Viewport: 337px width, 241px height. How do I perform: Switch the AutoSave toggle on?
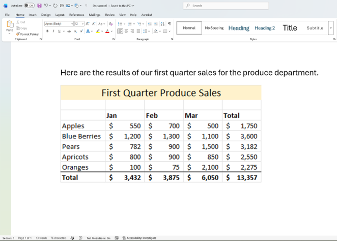point(29,6)
